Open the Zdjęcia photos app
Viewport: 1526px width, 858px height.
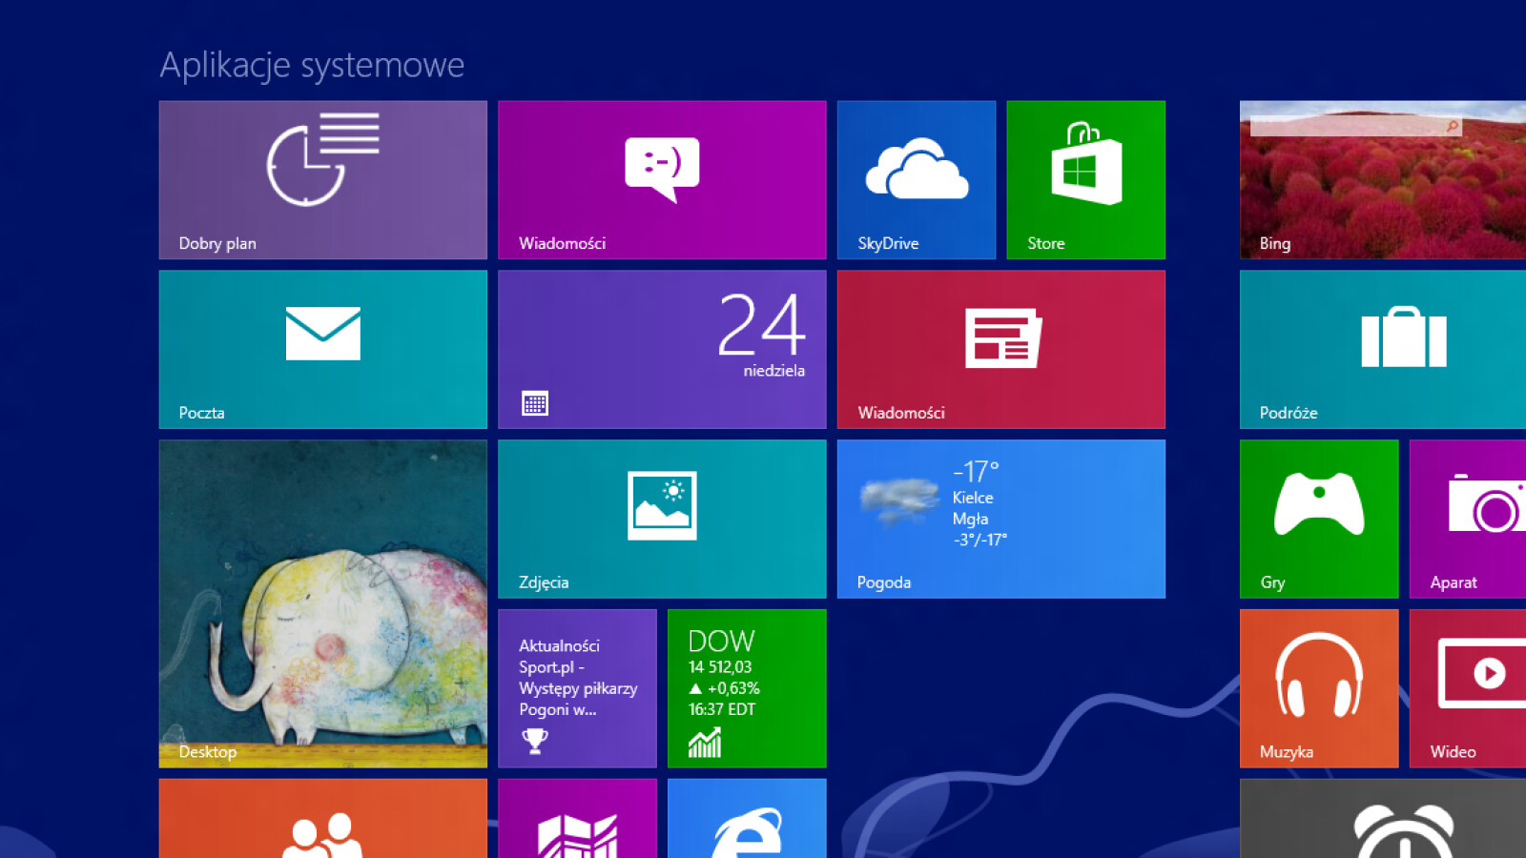[661, 519]
